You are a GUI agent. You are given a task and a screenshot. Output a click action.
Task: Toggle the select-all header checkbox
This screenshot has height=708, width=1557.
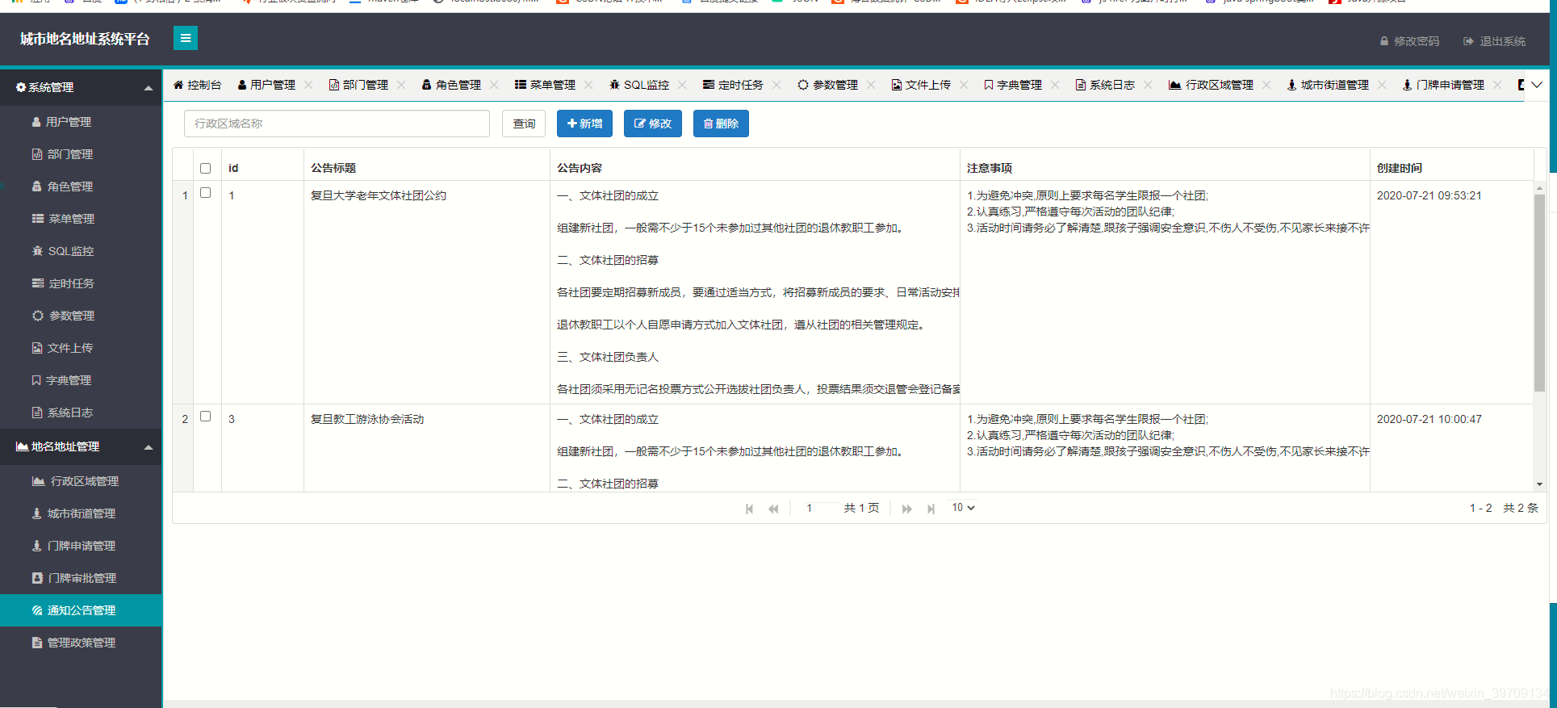tap(206, 168)
